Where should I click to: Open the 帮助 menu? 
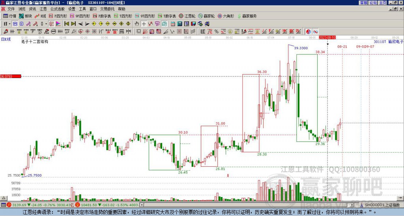pyautogui.click(x=122, y=9)
